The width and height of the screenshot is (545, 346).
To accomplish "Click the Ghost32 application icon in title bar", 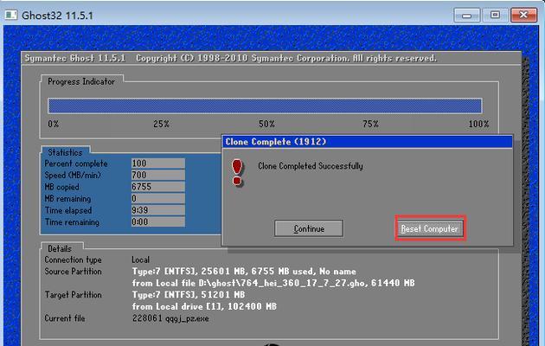I will click(x=11, y=15).
